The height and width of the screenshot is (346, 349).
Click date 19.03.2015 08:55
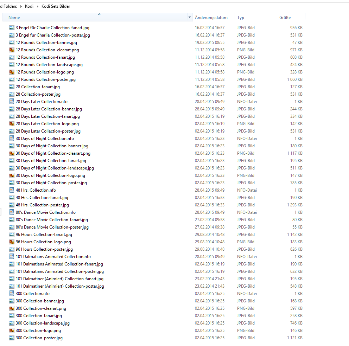[210, 43]
